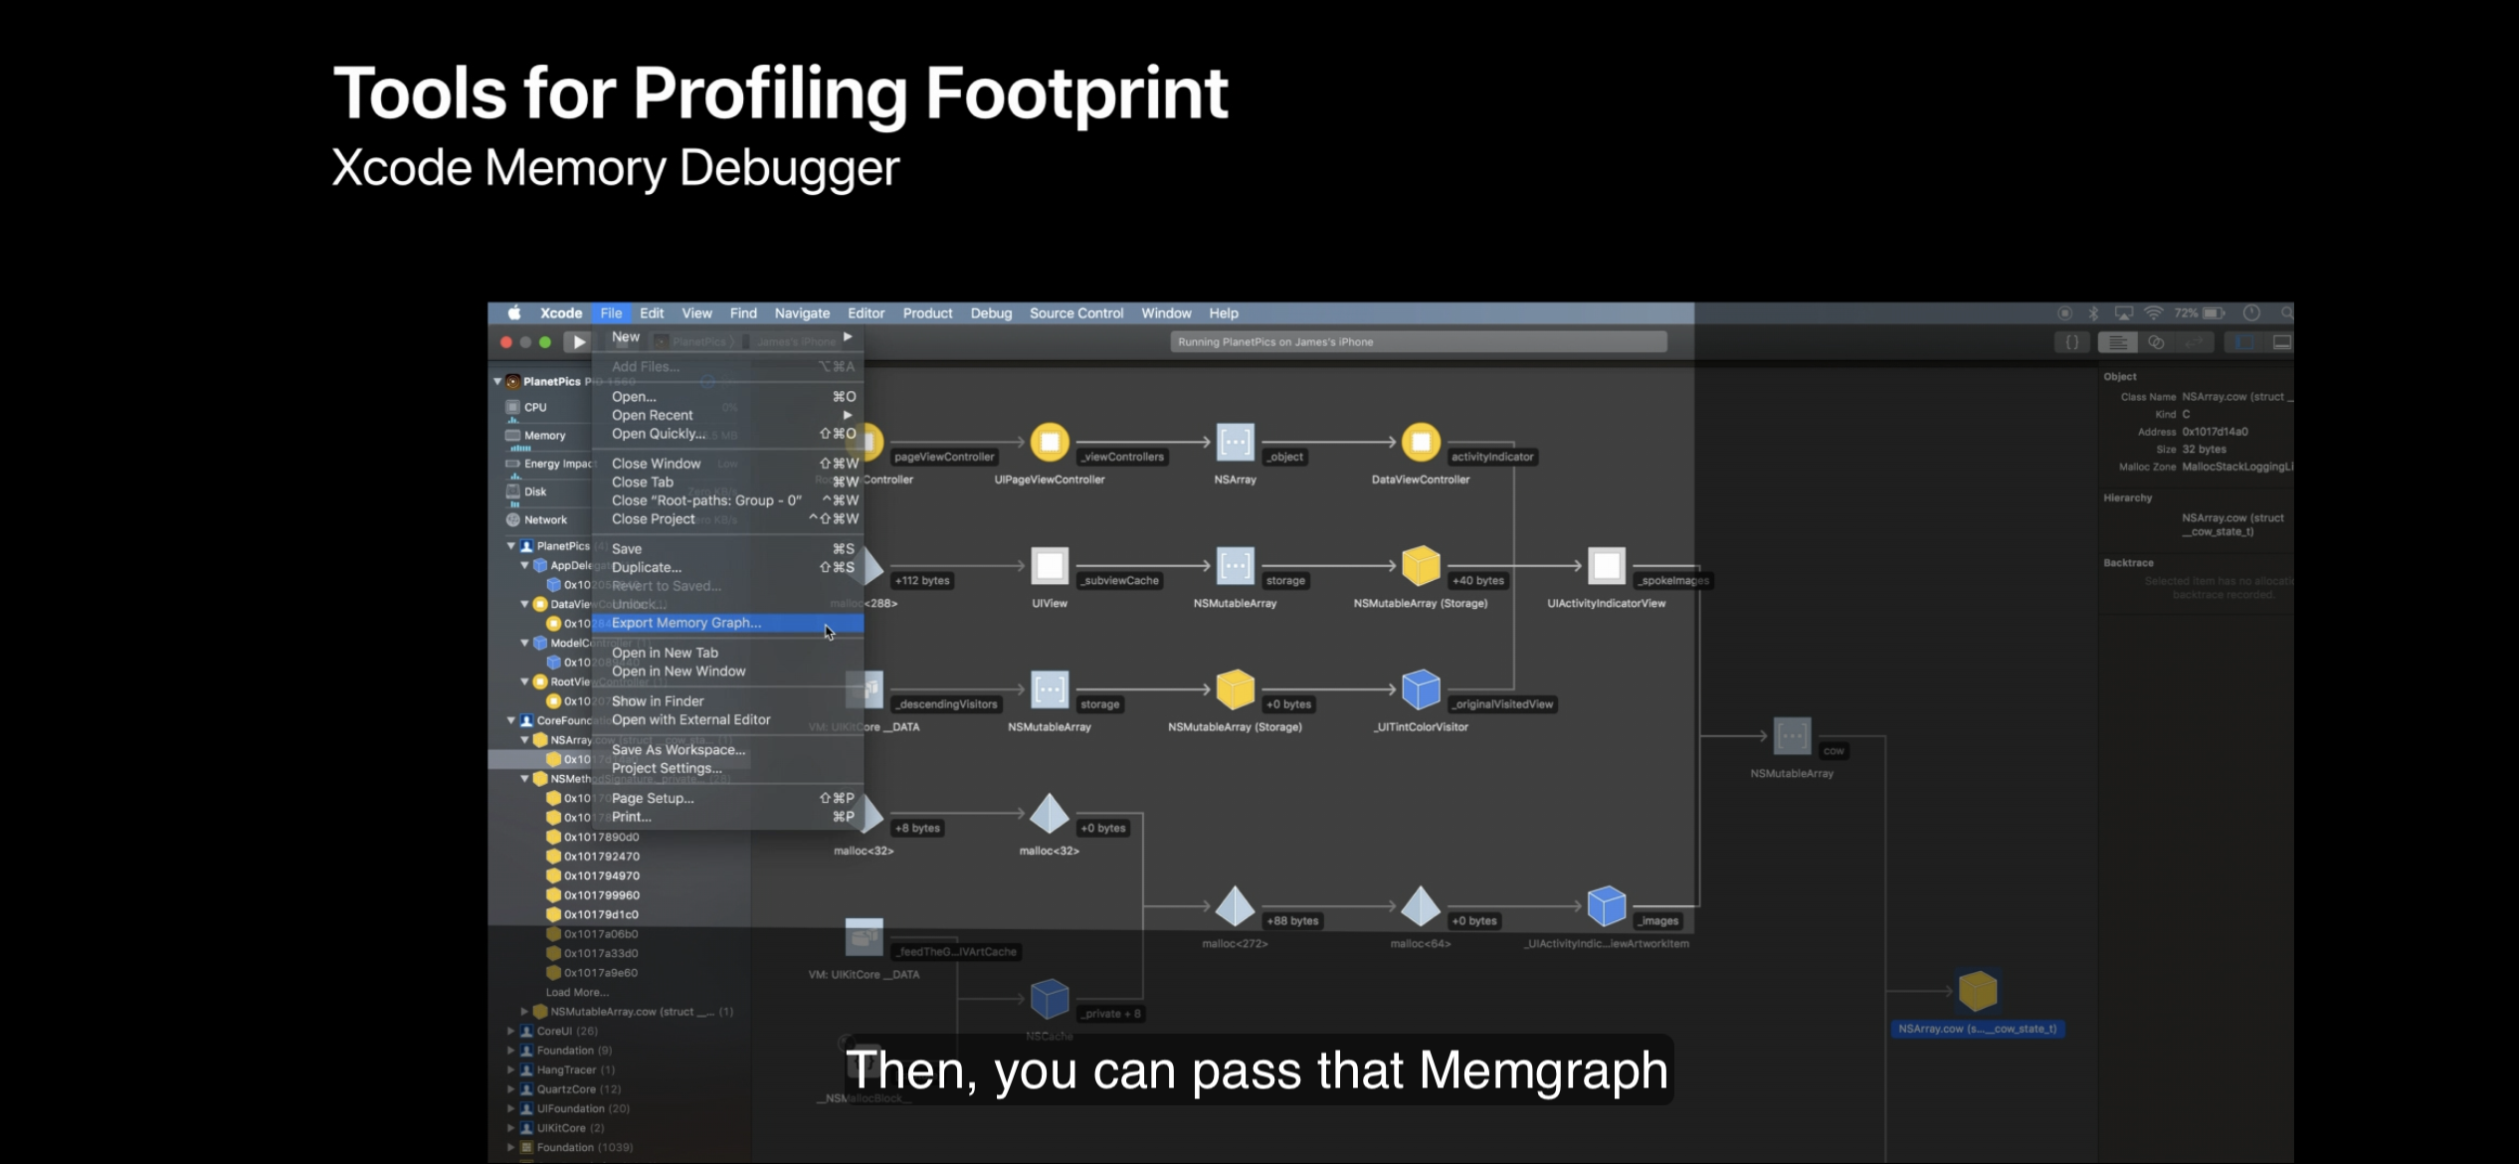Expand the UIKitCore (2) tree group
This screenshot has width=2519, height=1164.
pyautogui.click(x=511, y=1128)
